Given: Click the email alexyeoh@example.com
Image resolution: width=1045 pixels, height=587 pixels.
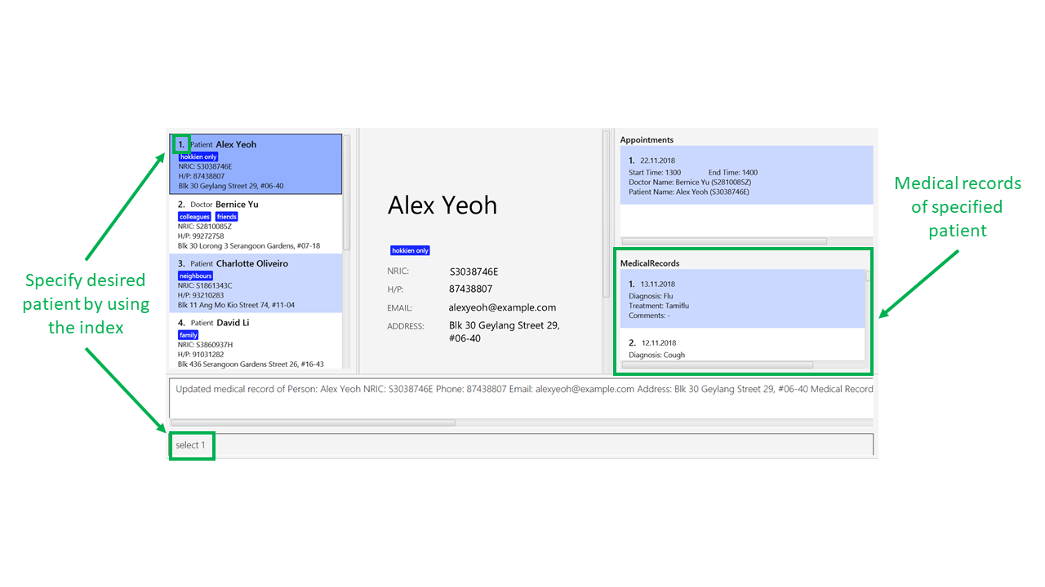Looking at the screenshot, I should point(502,308).
